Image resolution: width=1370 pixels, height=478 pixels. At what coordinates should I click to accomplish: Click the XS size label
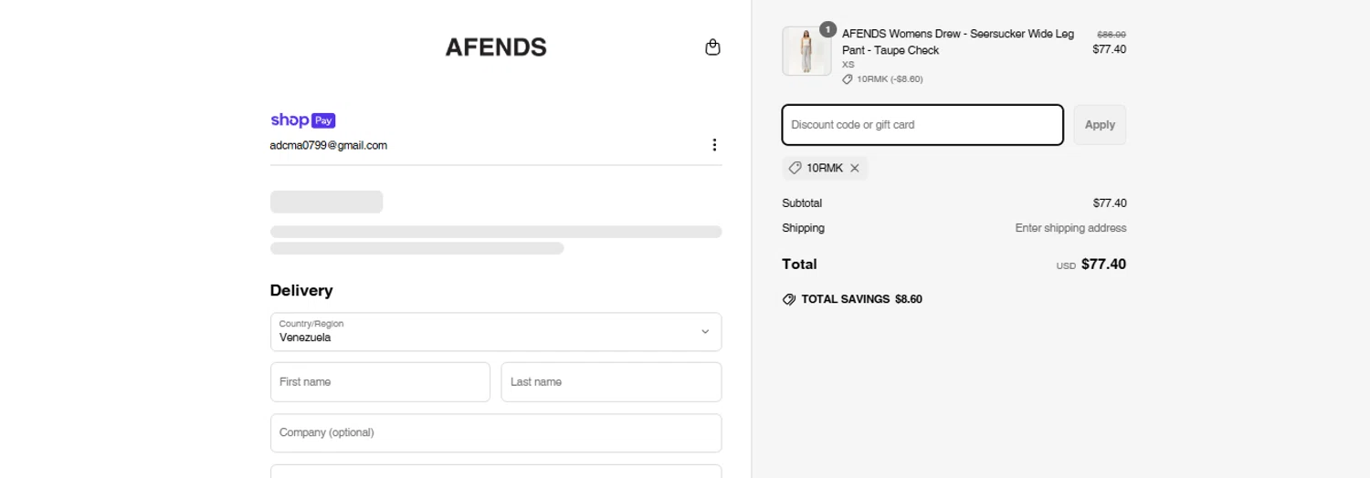click(848, 65)
